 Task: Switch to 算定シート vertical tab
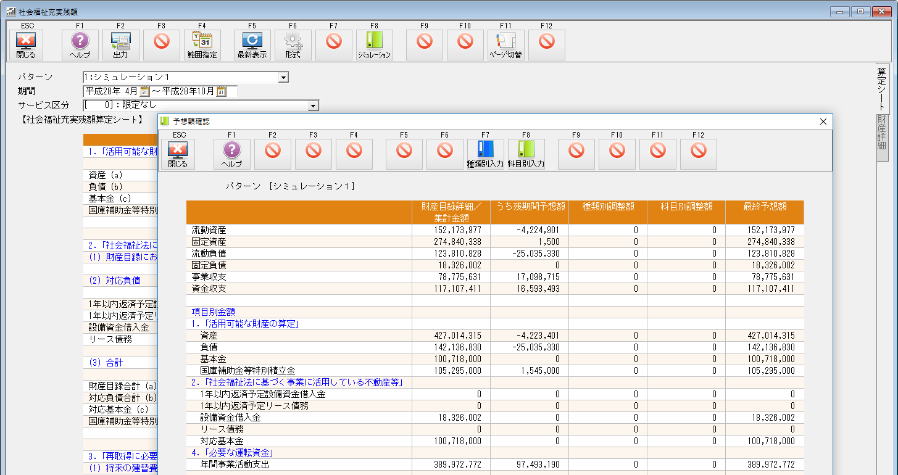point(881,88)
